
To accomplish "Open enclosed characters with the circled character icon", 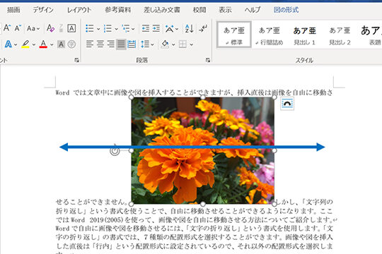I will (x=71, y=44).
